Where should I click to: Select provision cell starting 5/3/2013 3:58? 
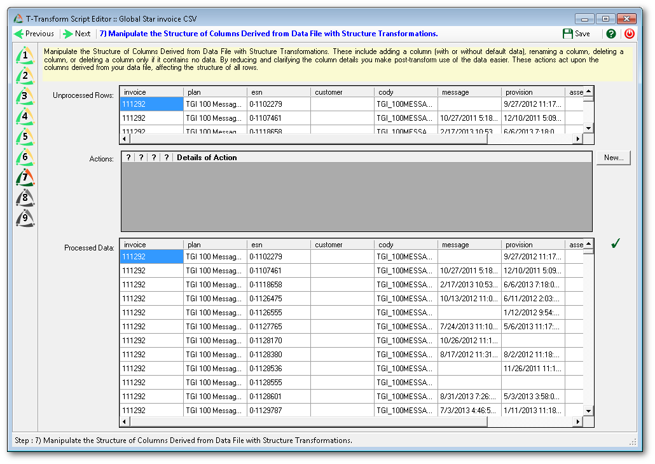533,397
